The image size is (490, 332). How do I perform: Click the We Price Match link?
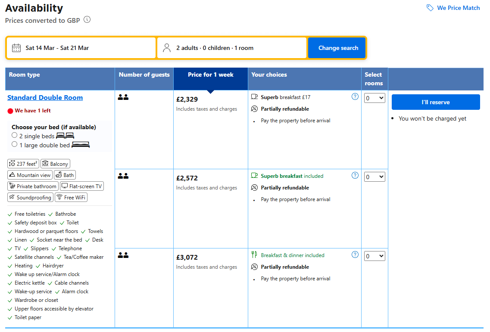pos(458,8)
